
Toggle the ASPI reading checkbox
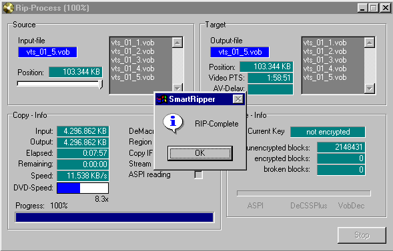point(198,174)
